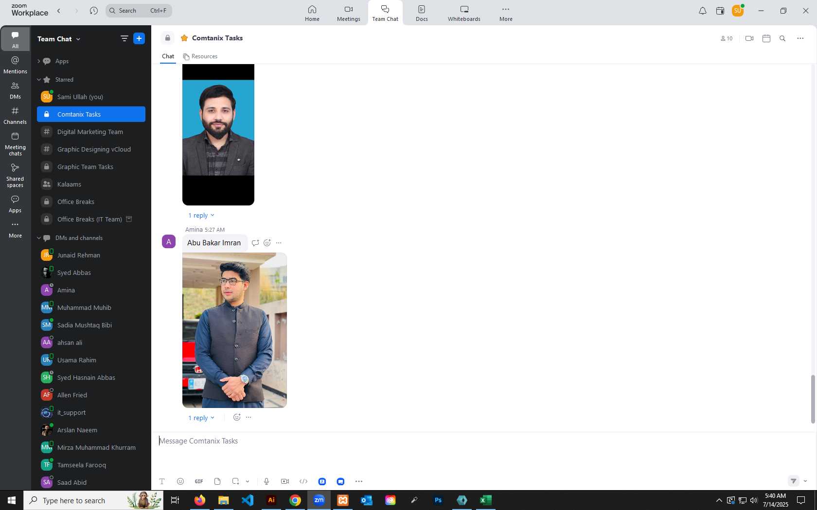Open the Apps icon in left rail

coord(15,204)
